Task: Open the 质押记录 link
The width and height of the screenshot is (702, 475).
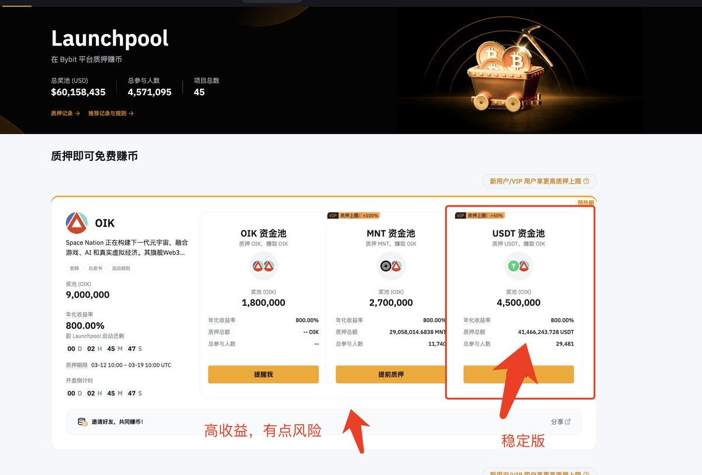Action: (65, 113)
